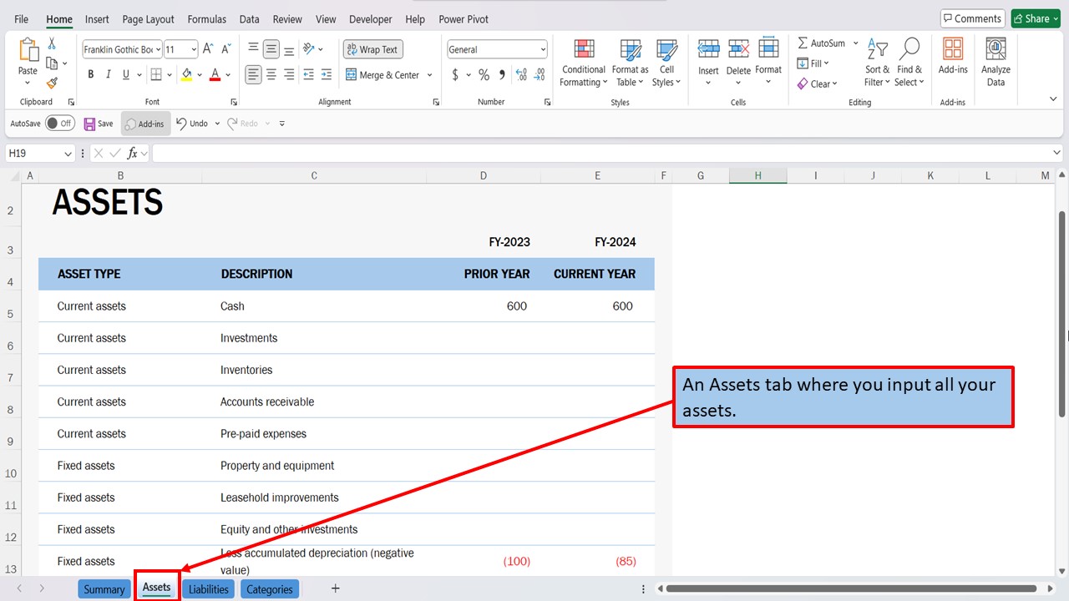Click the Borders icon
The height and width of the screenshot is (601, 1069).
click(x=156, y=74)
